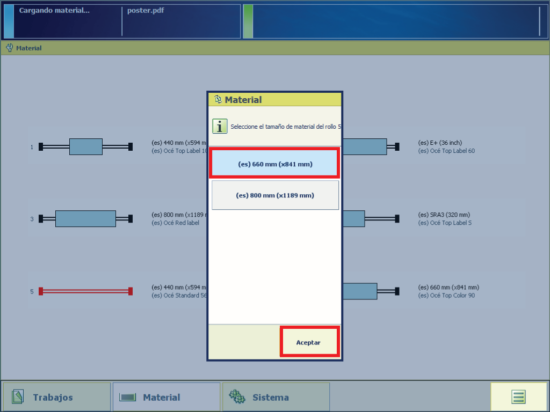Click the '(es) Océ Red label' text
The image size is (550, 412).
(x=176, y=223)
